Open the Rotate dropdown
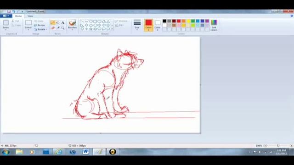 pos(40,29)
